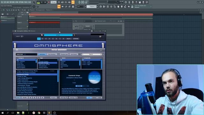
Task: Click the save project floppy icon
Action: click(140, 2)
